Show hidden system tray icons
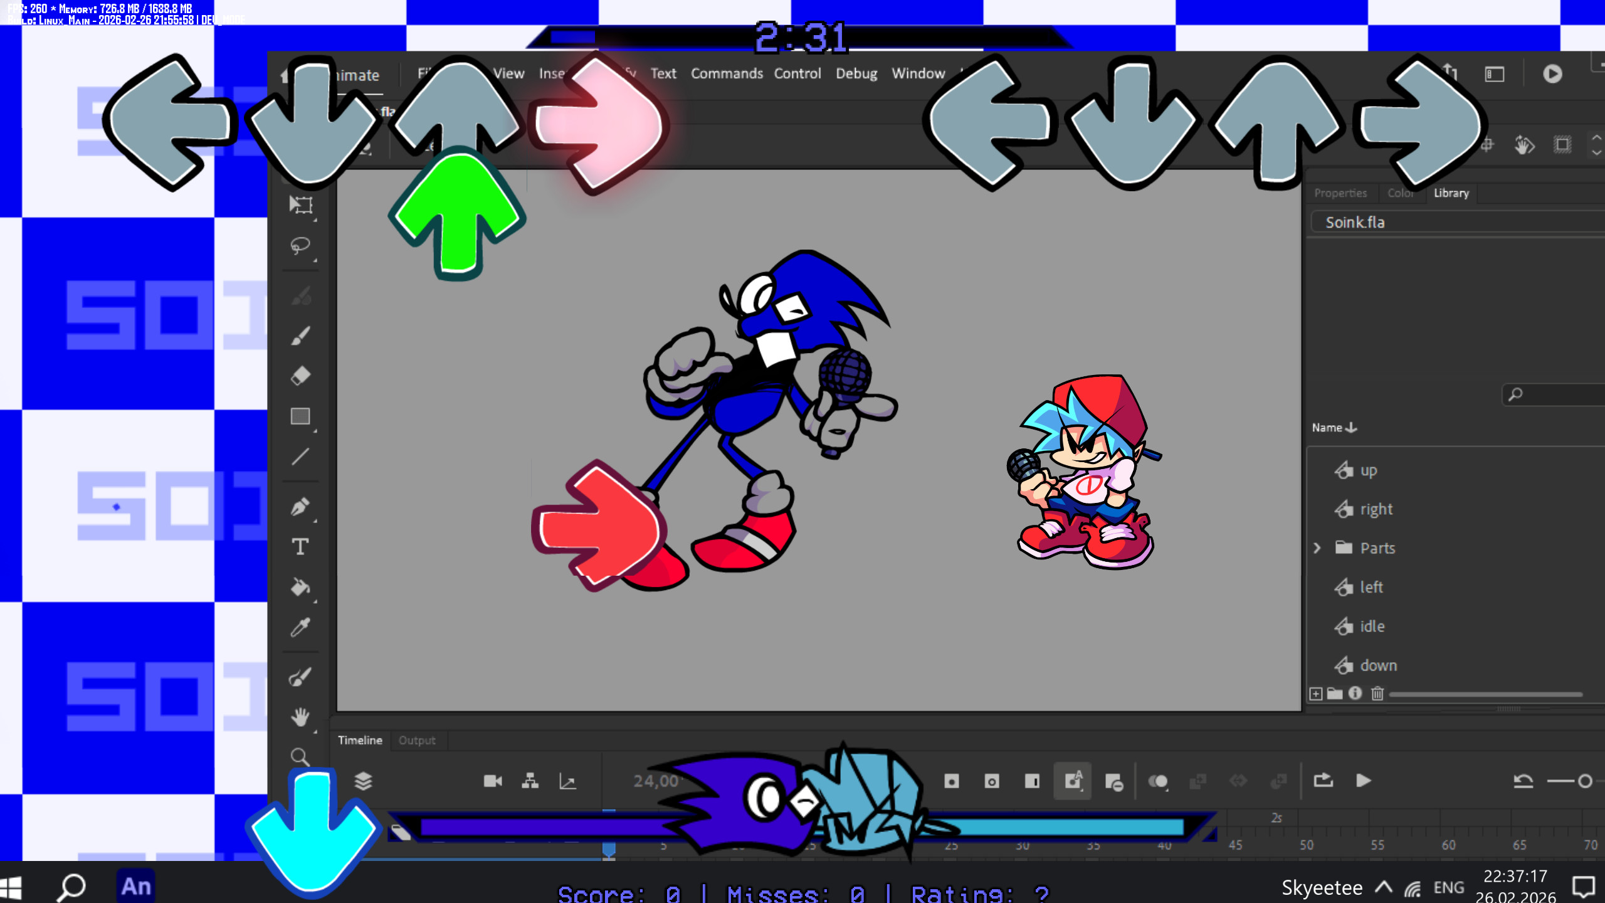 pyautogui.click(x=1384, y=887)
